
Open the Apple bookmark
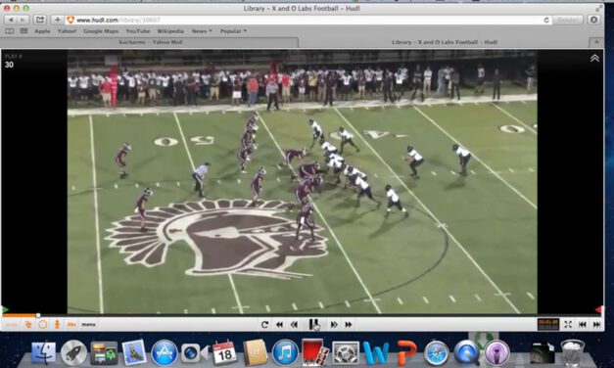click(x=42, y=31)
